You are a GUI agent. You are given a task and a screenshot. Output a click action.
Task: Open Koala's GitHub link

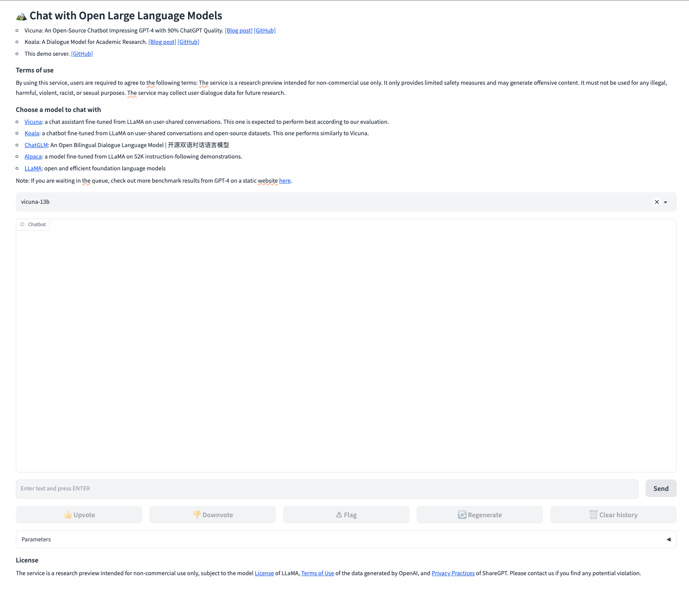tap(188, 42)
